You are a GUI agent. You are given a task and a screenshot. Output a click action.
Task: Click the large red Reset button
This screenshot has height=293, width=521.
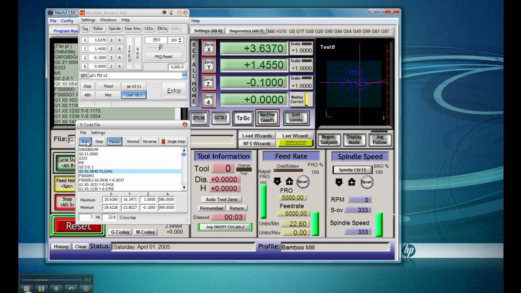tap(78, 226)
